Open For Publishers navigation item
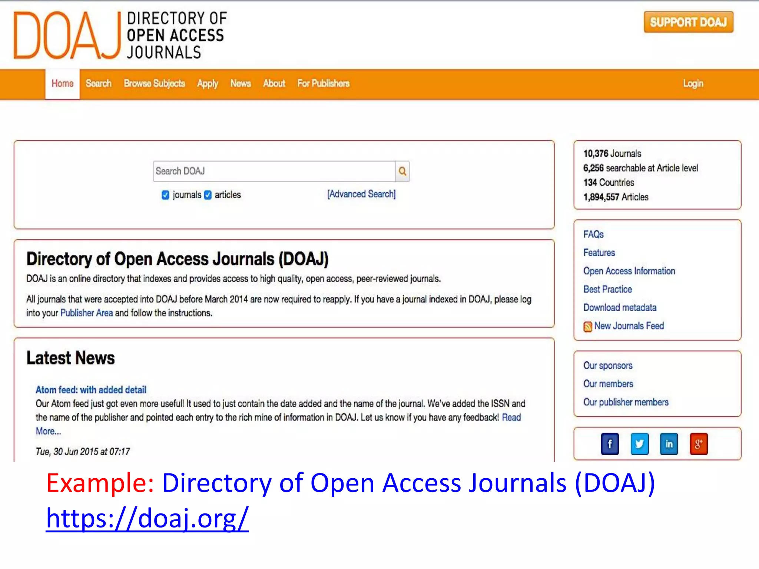 tap(323, 84)
